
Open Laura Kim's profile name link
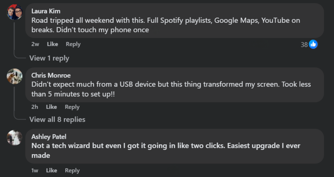click(46, 11)
